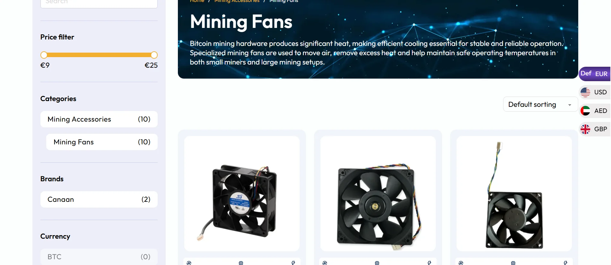
Task: Open the Default sorting dropdown
Action: (x=540, y=104)
